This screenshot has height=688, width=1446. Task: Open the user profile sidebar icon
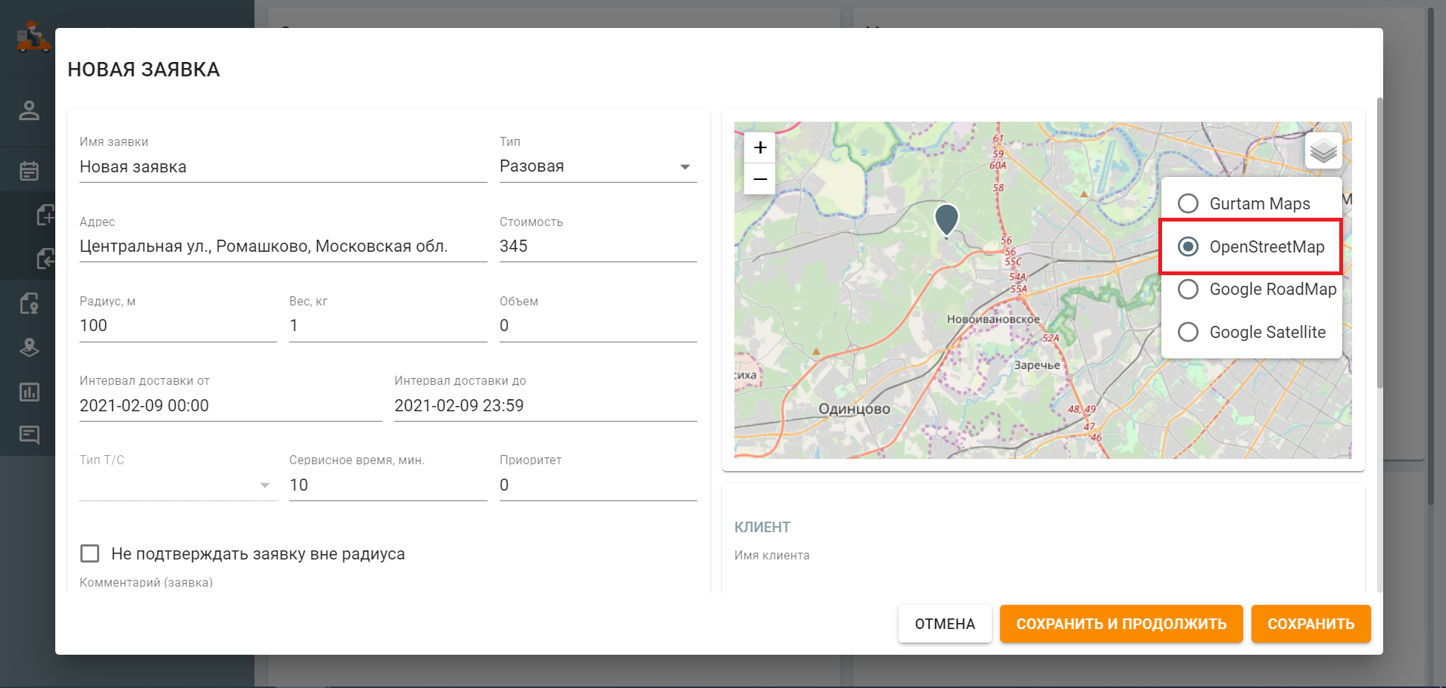coord(29,110)
